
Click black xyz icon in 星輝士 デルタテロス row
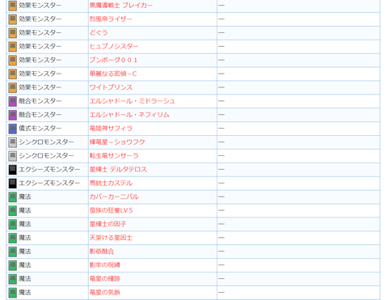click(x=12, y=170)
